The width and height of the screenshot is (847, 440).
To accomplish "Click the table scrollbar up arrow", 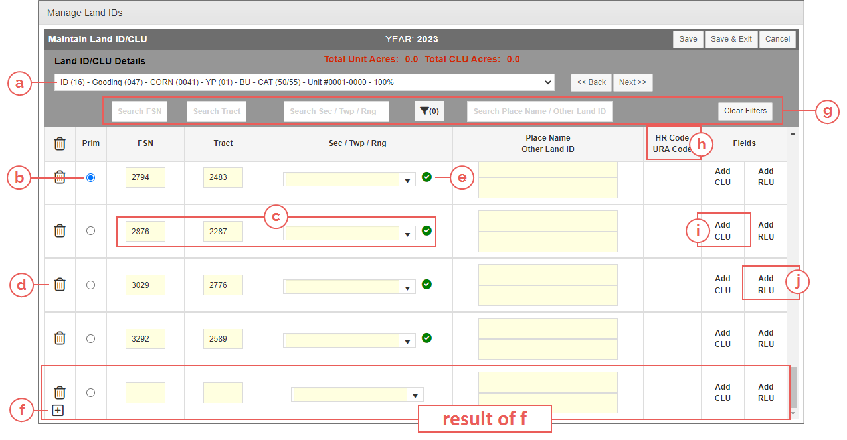I will click(791, 135).
